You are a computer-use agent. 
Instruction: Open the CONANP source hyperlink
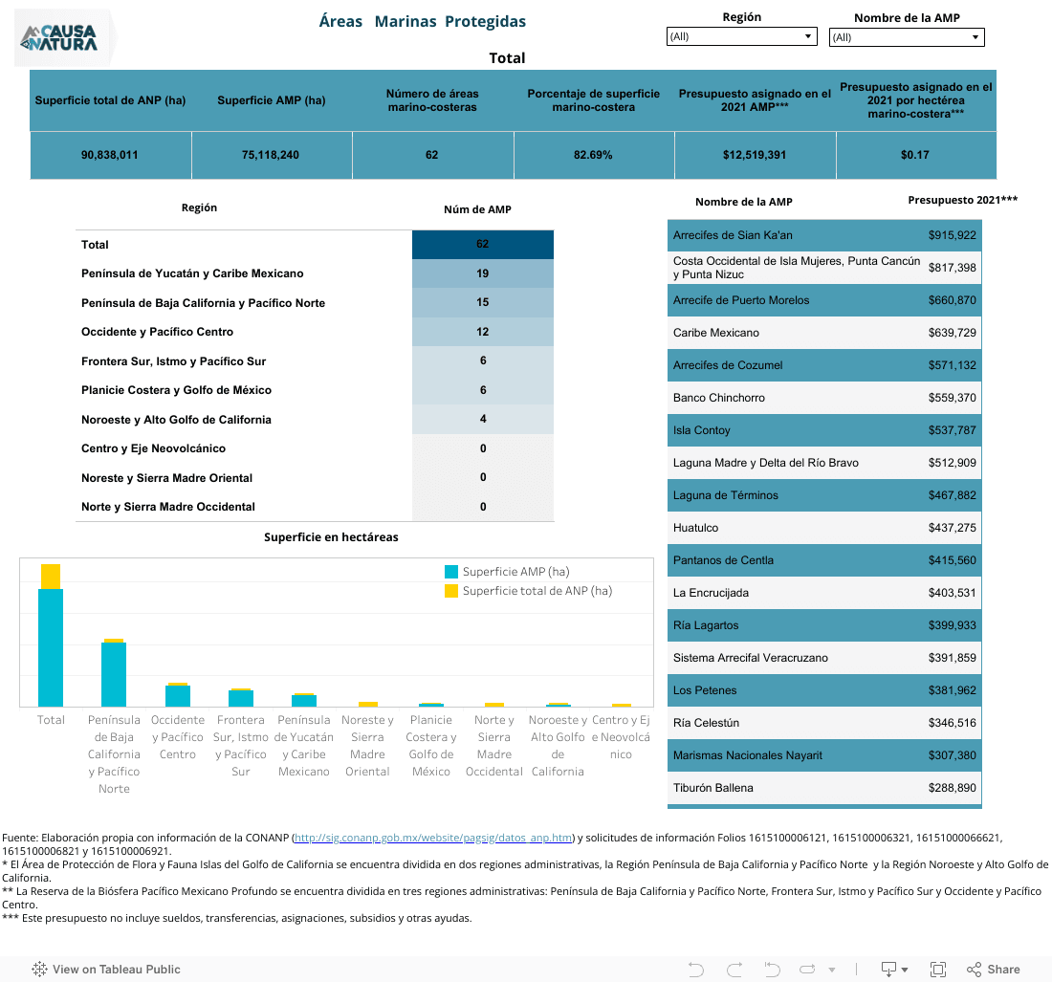point(432,838)
